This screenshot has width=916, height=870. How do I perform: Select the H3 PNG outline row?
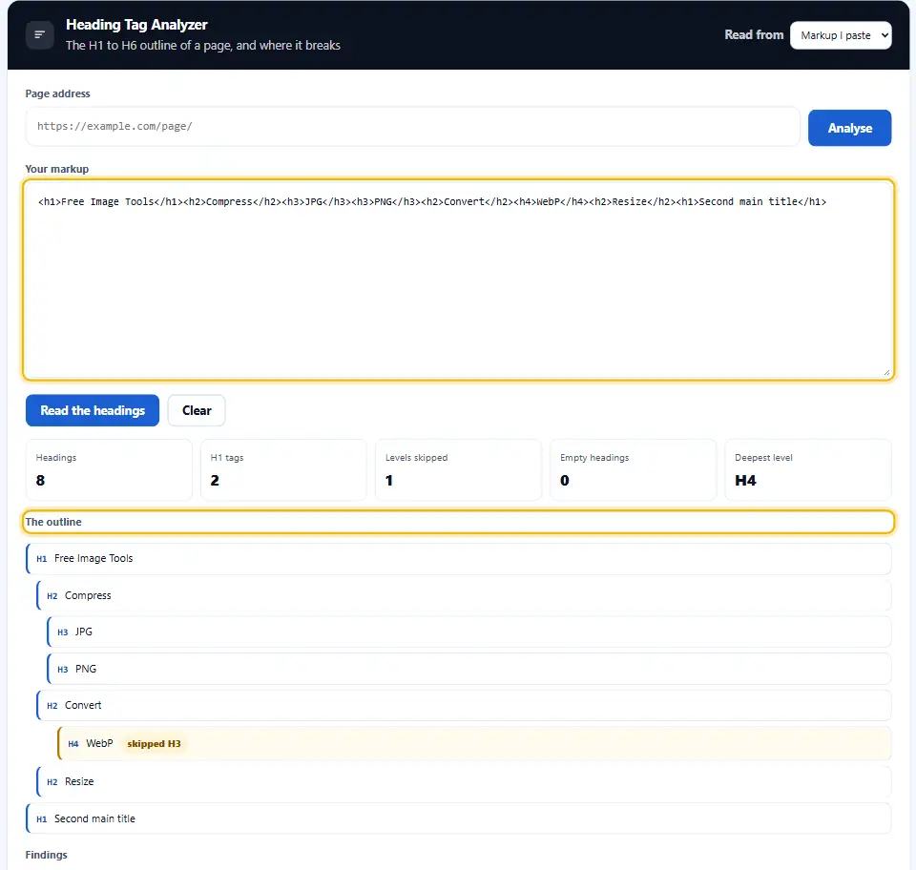coord(469,669)
